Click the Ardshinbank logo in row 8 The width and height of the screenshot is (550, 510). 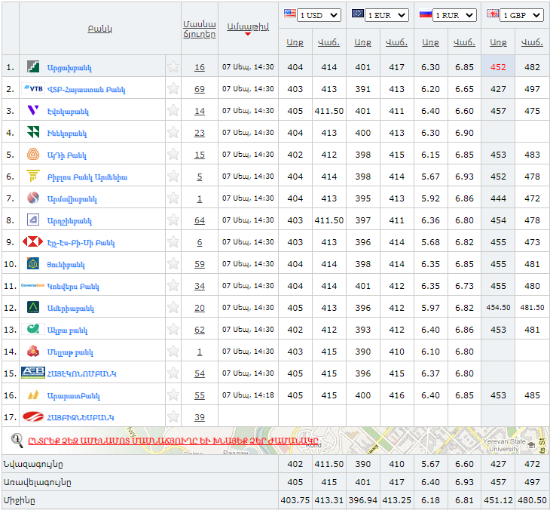[x=33, y=220]
